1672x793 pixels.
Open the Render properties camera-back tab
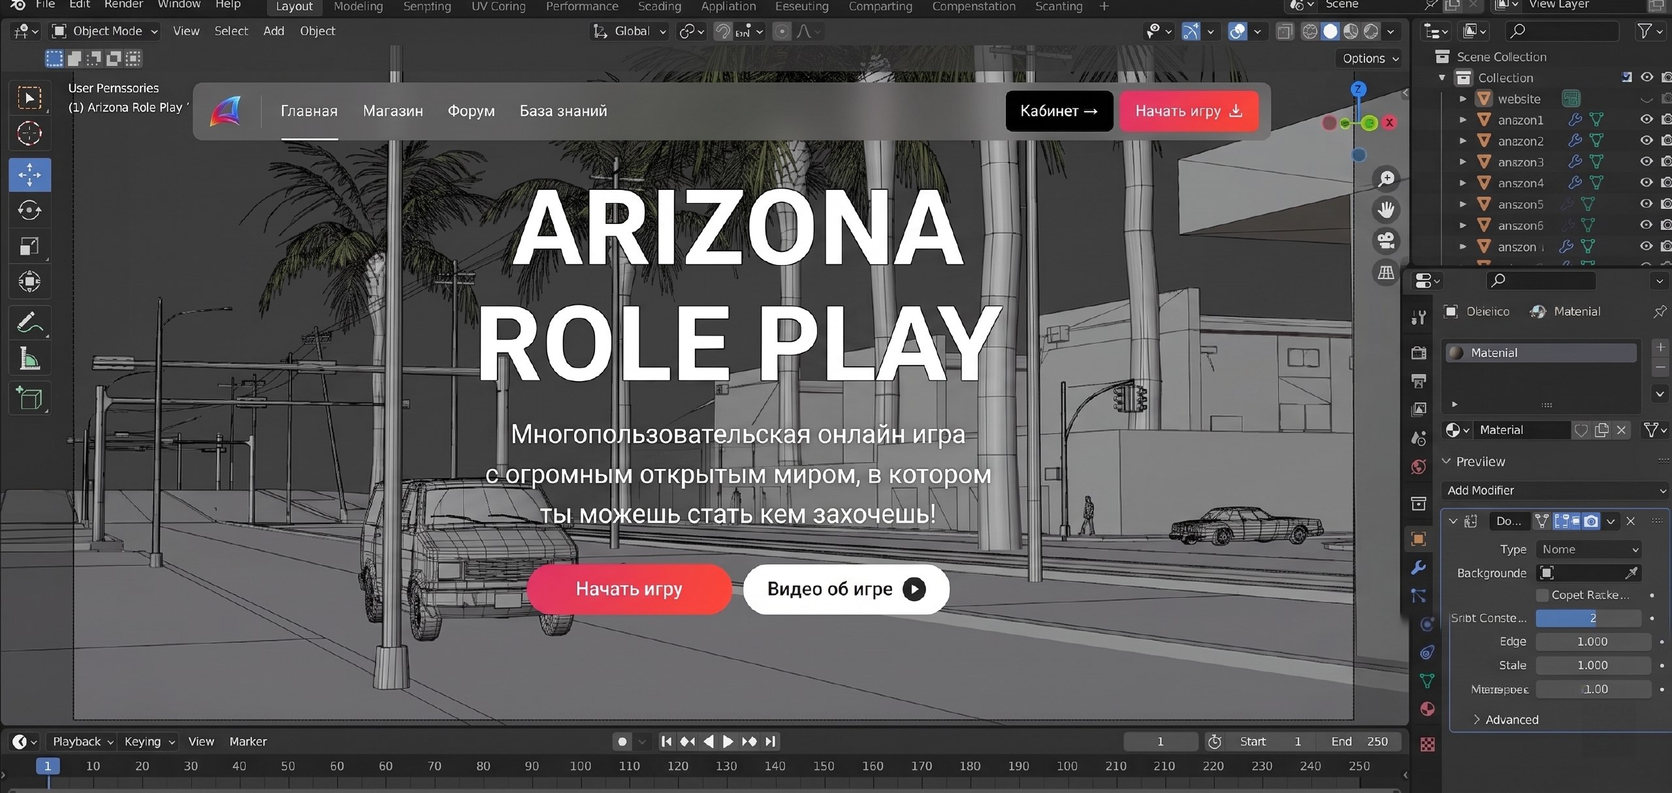tap(1419, 352)
